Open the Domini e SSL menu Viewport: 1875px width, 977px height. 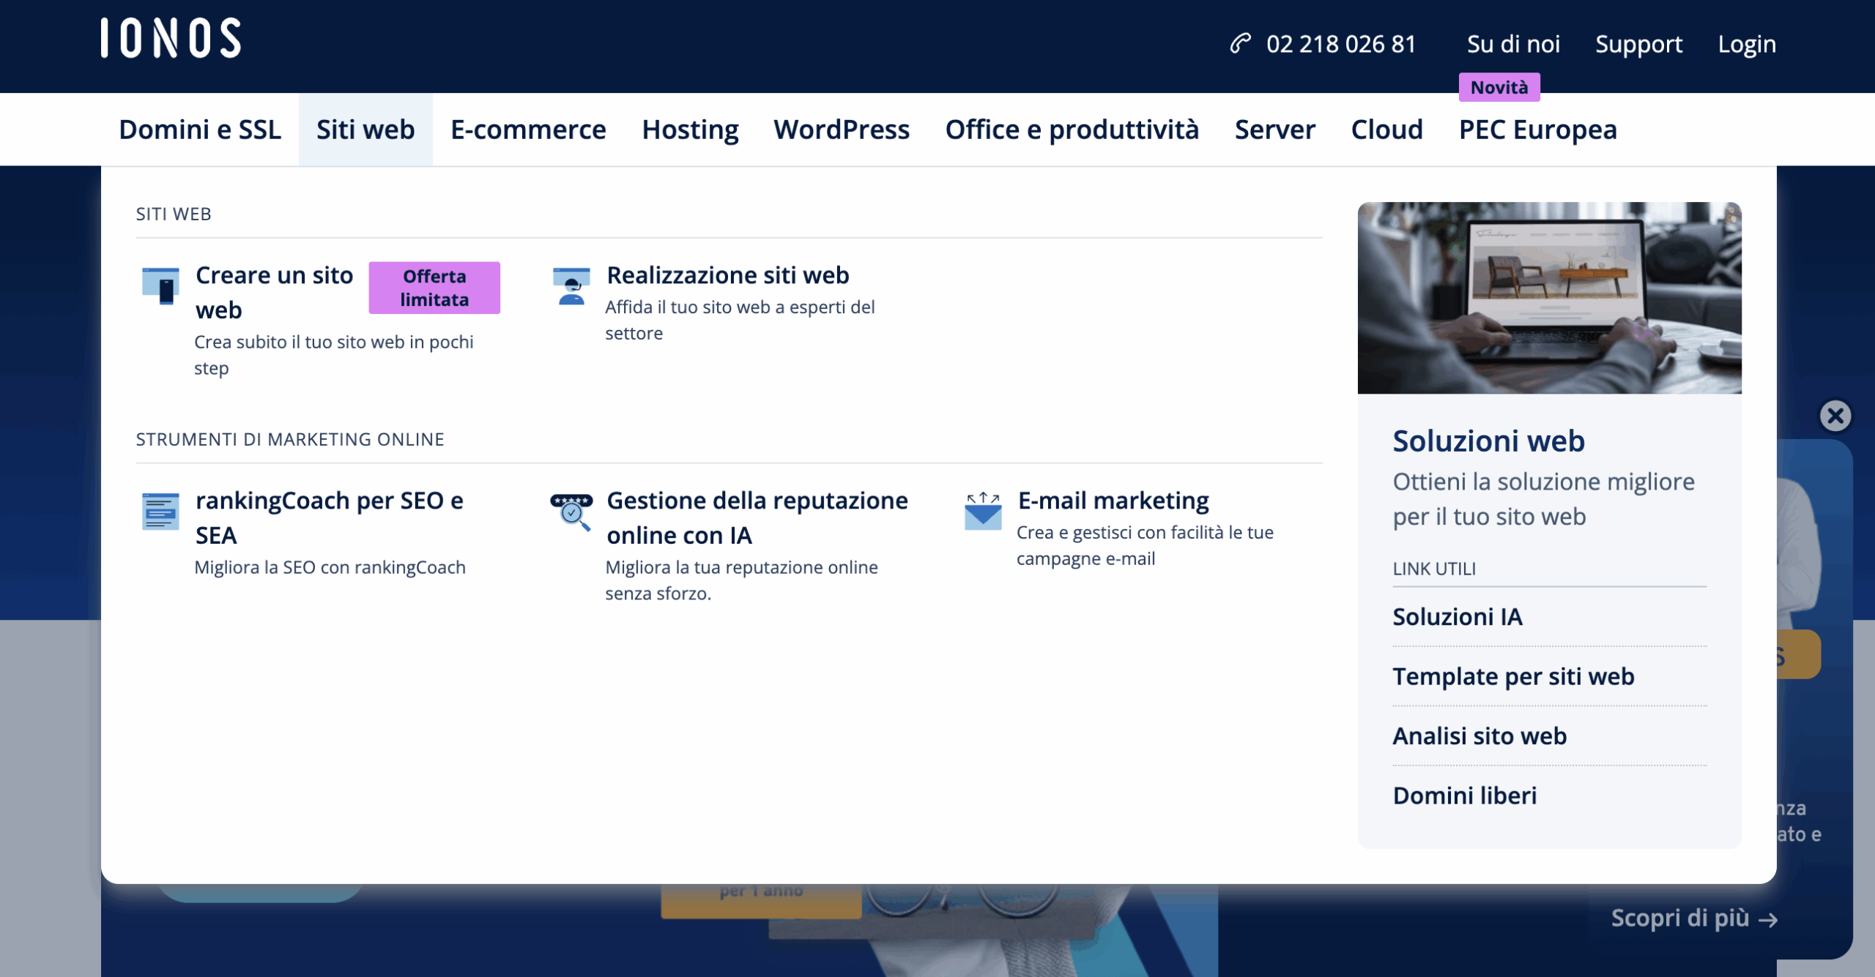[x=199, y=130]
